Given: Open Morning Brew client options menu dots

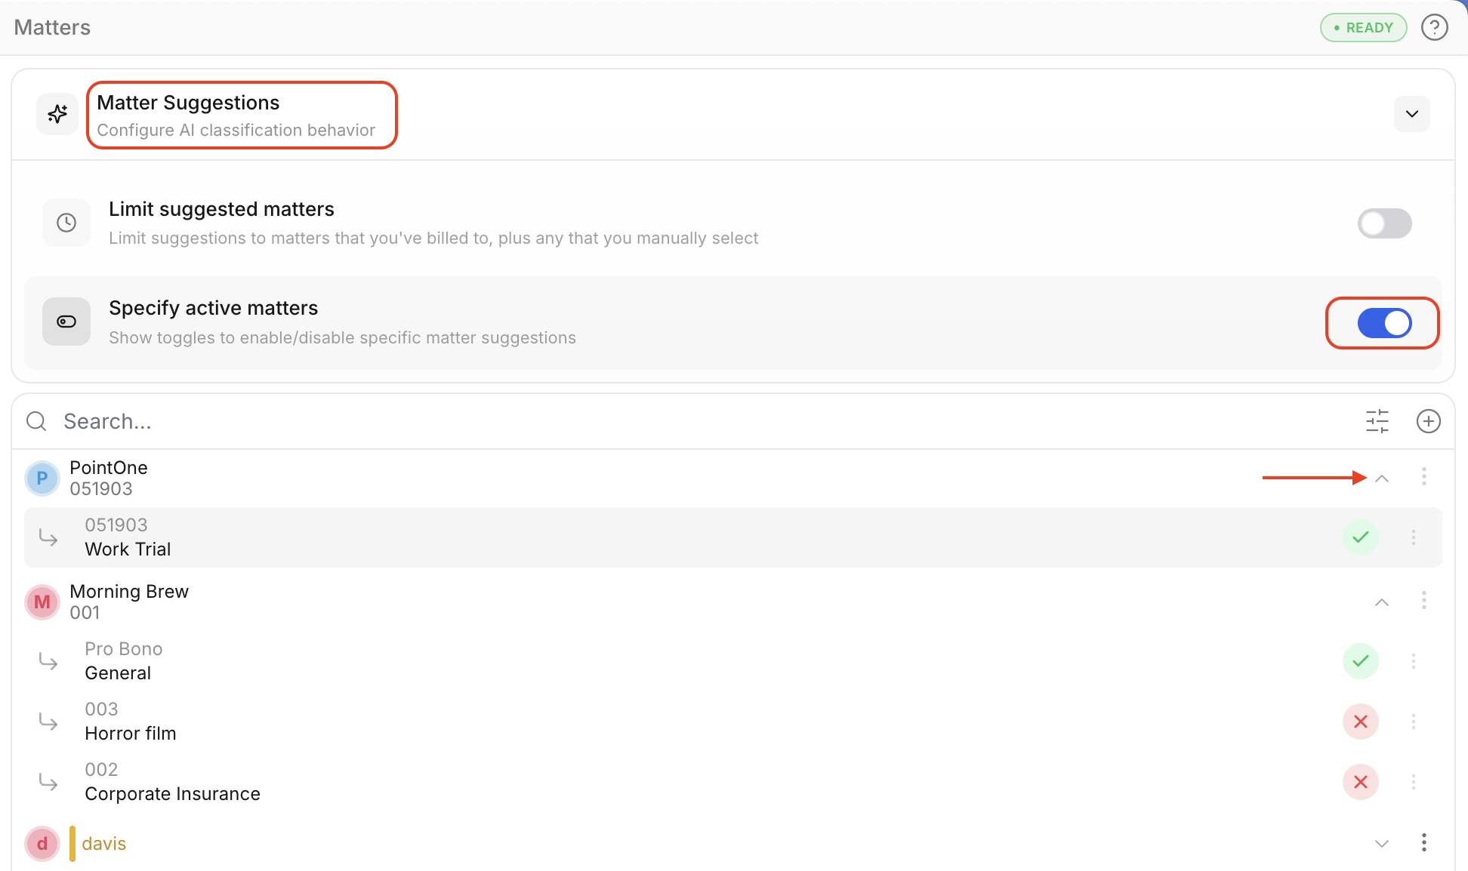Looking at the screenshot, I should 1424,601.
